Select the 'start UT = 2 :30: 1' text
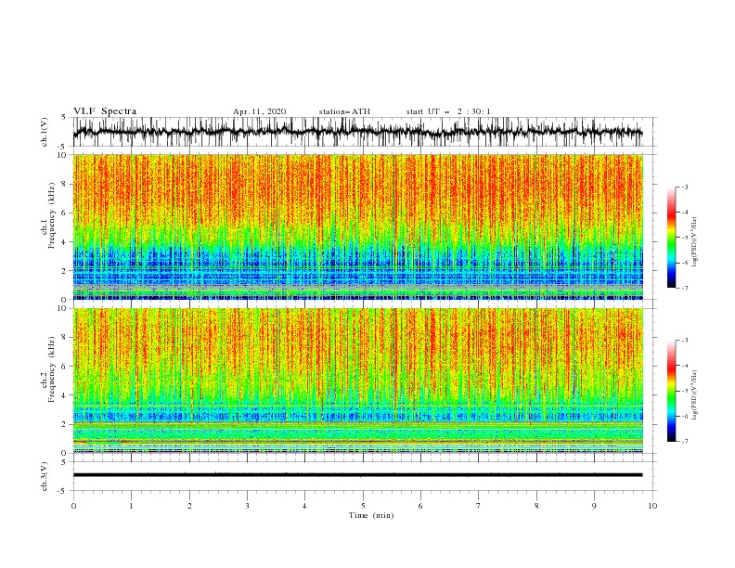This screenshot has height=568, width=735. 448,111
